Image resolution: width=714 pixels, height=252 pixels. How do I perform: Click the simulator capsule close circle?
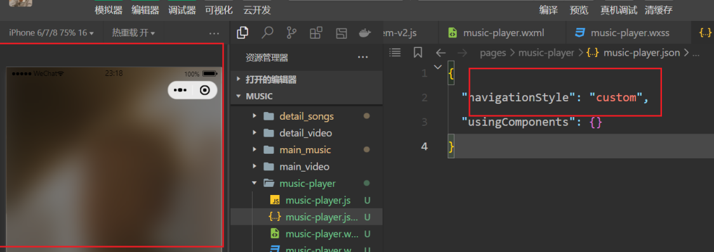pyautogui.click(x=204, y=90)
